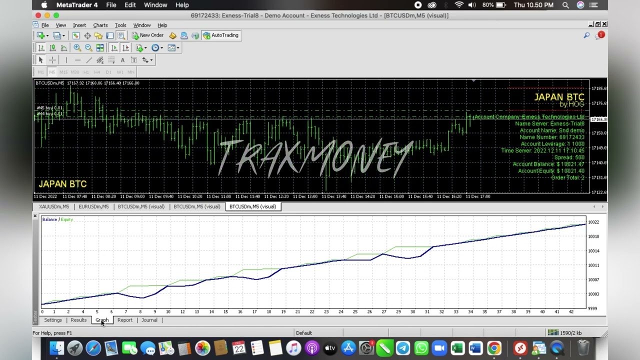The height and width of the screenshot is (360, 640).
Task: Open the Insert menu
Action: (79, 25)
